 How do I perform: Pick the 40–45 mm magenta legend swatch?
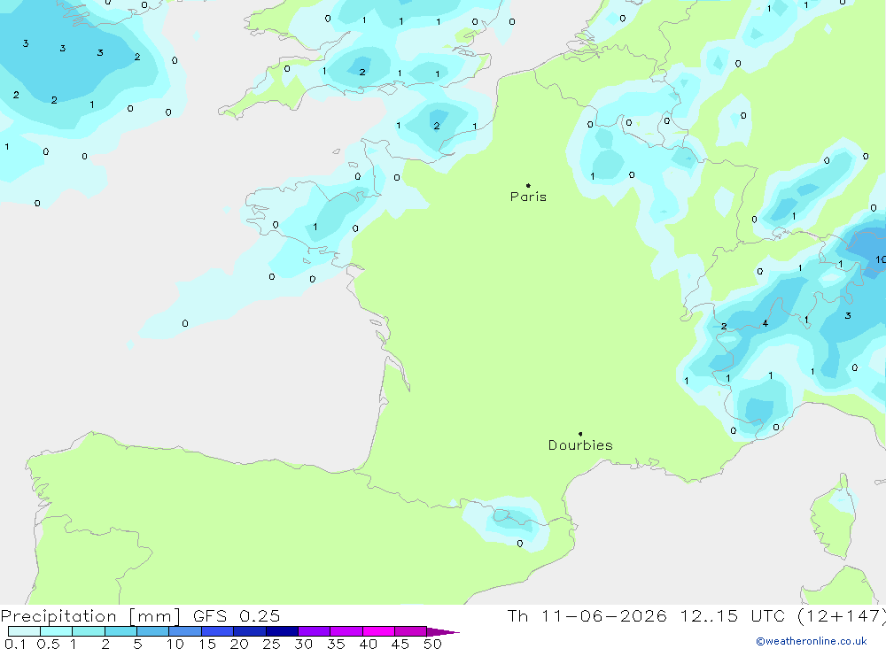(x=378, y=631)
